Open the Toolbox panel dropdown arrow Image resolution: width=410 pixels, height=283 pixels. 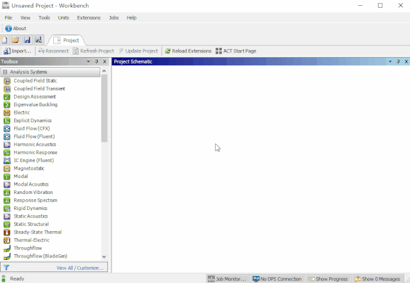tap(89, 61)
